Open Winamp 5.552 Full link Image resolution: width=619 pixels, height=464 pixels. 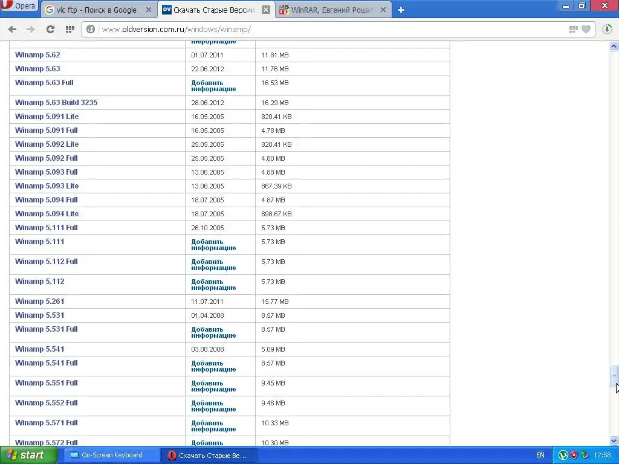46,403
